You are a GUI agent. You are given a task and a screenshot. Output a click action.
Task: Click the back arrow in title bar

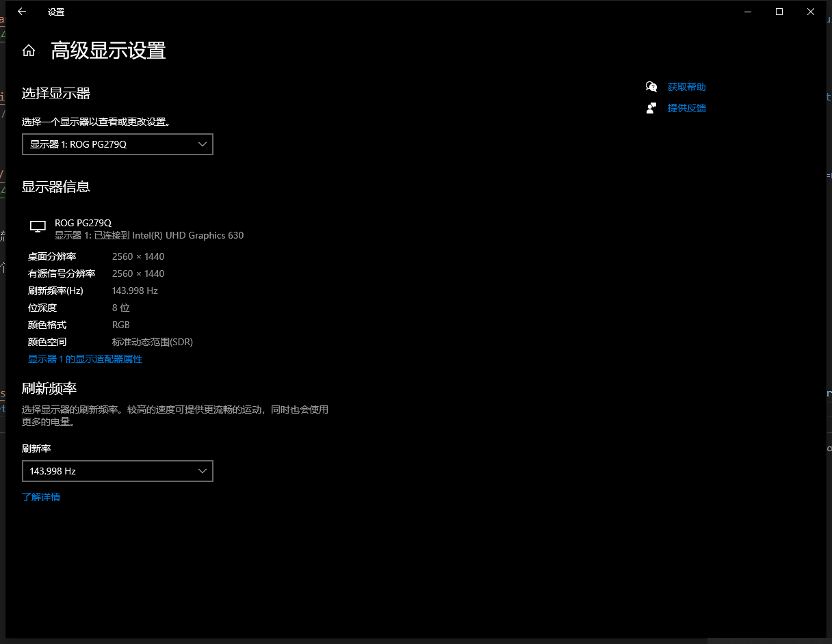[x=22, y=12]
